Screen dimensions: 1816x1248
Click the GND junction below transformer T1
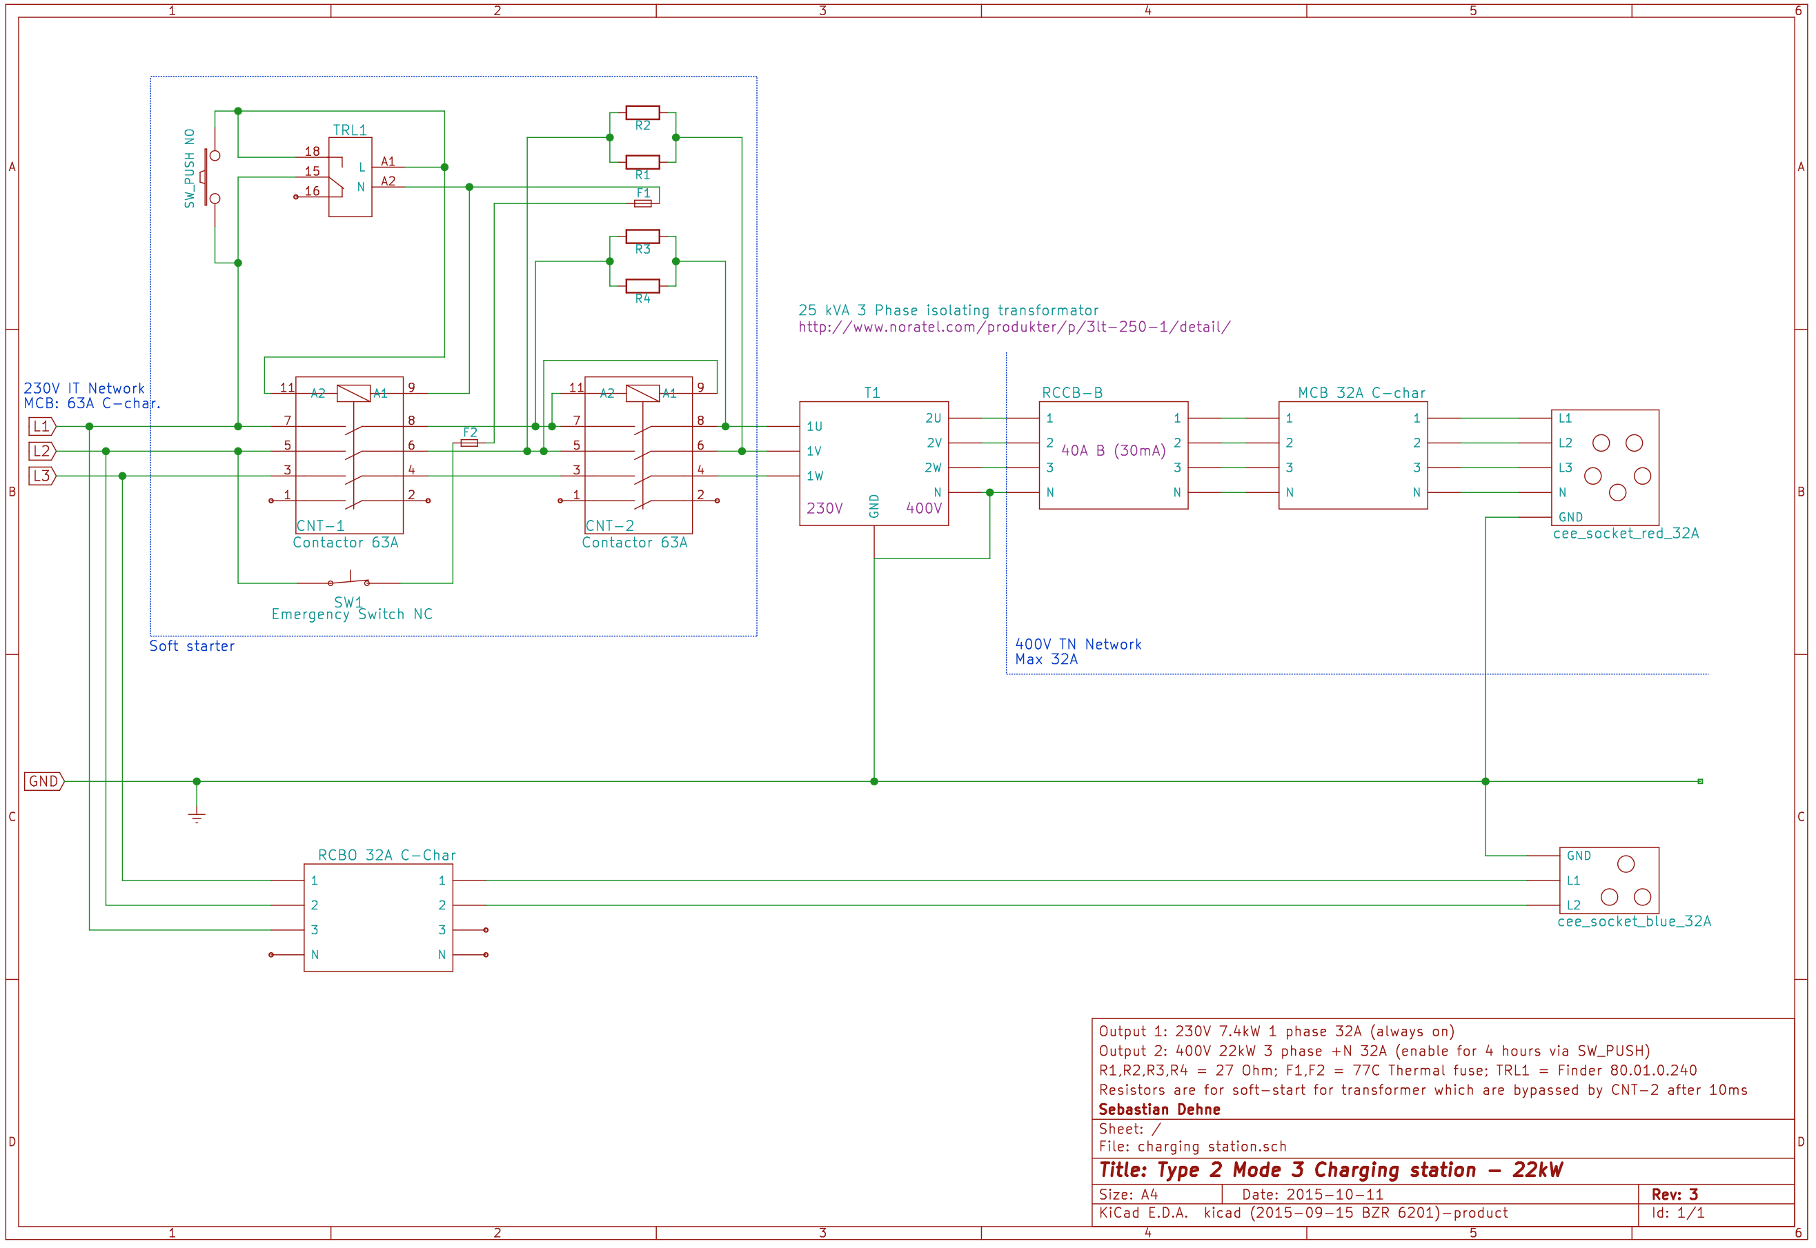874,781
